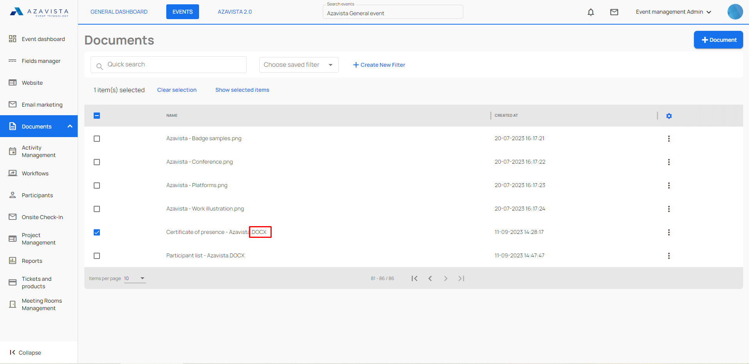Screen dimensions: 749x364
Task: Sort by the Name column header
Action: coord(172,116)
